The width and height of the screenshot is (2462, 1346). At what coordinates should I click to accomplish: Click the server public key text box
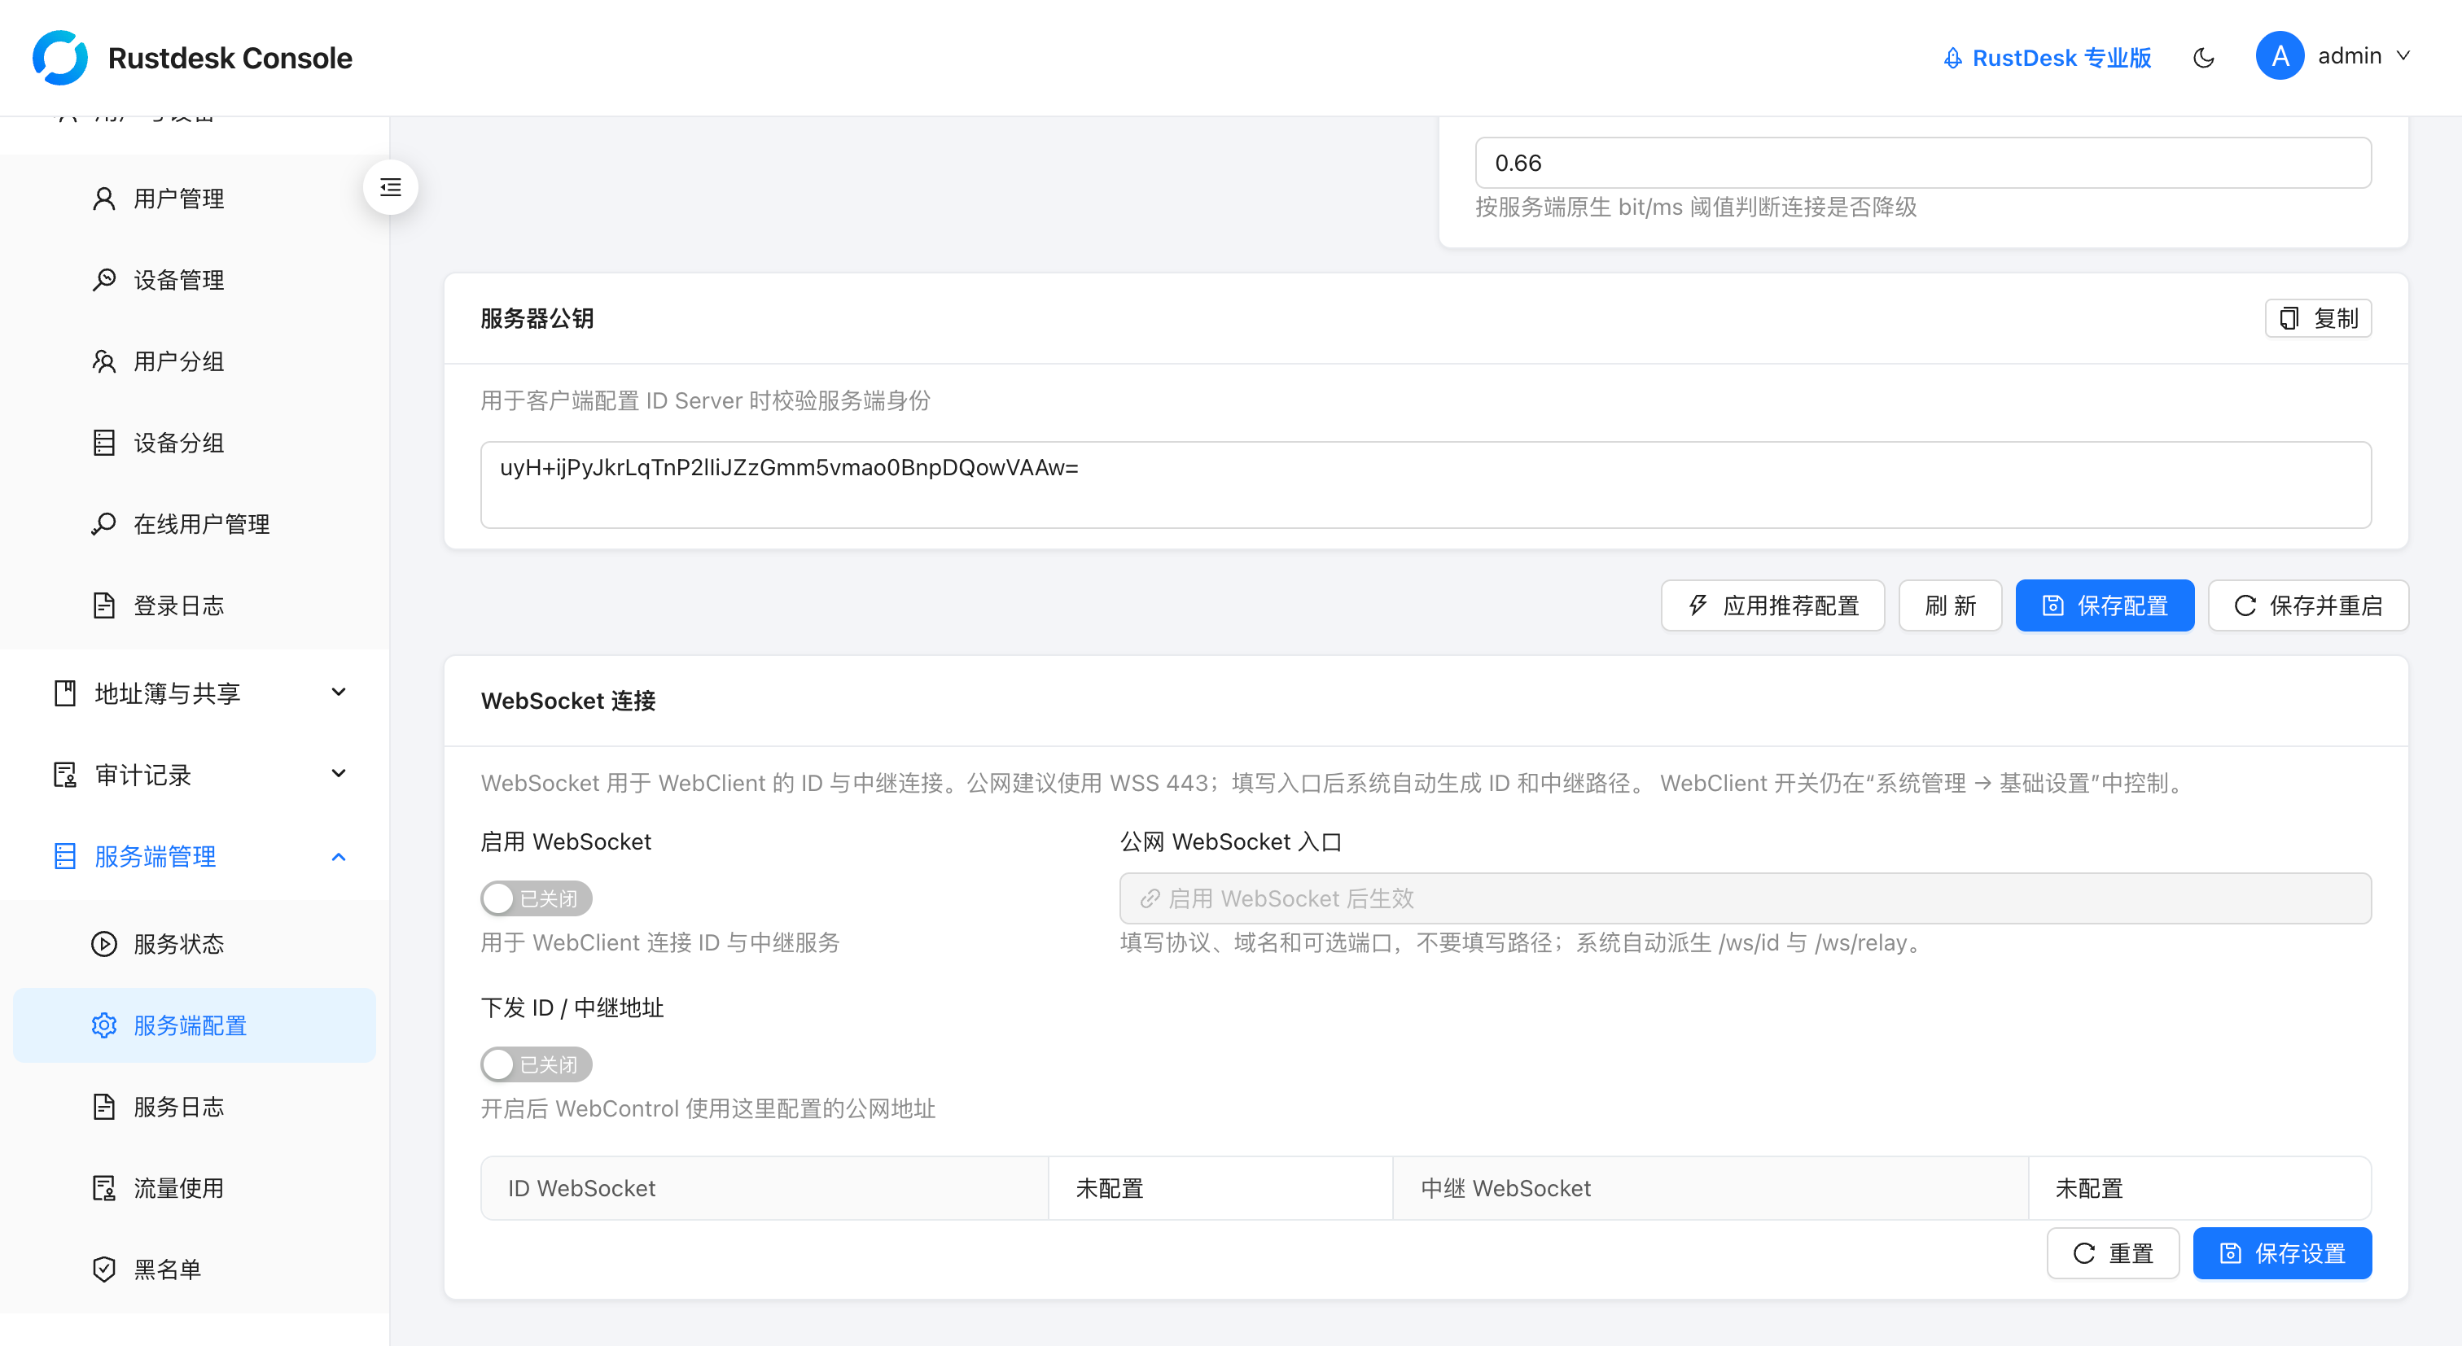click(x=1426, y=484)
